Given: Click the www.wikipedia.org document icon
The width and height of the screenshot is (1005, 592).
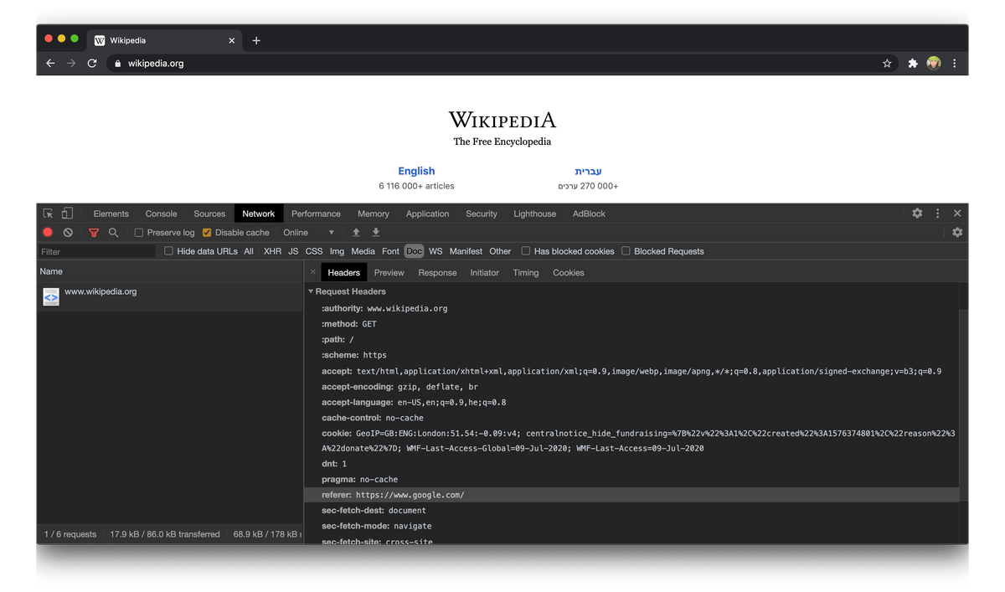Looking at the screenshot, I should (51, 296).
